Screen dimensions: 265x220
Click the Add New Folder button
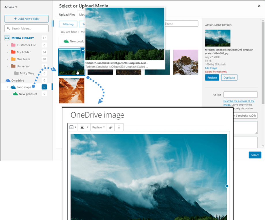click(x=26, y=19)
